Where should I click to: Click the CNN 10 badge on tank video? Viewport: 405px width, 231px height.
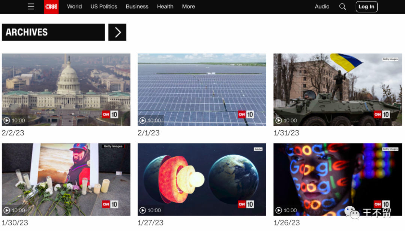(x=382, y=115)
